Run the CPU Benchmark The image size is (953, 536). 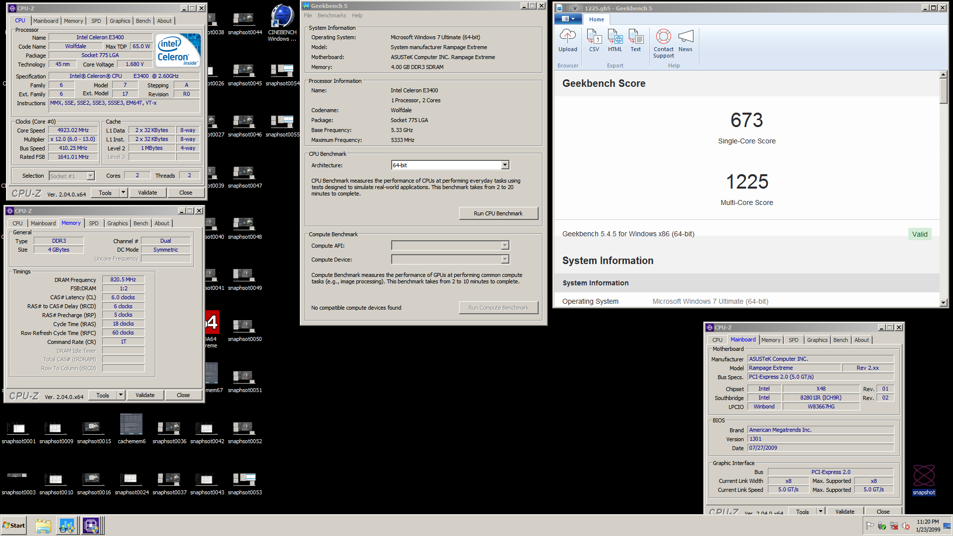[x=498, y=213]
